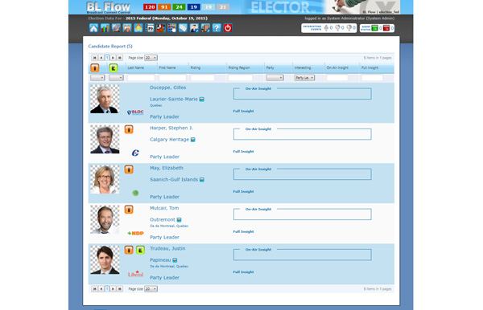Viewport: 483px width, 310px height.
Task: Open the Calgary Heritage riding link
Action: coord(169,140)
